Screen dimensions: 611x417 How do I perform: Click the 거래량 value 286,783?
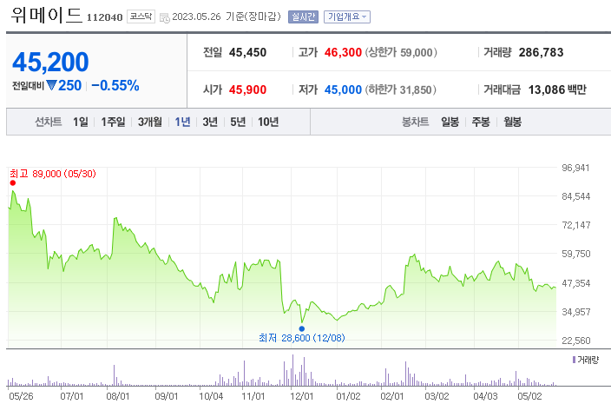pyautogui.click(x=541, y=52)
